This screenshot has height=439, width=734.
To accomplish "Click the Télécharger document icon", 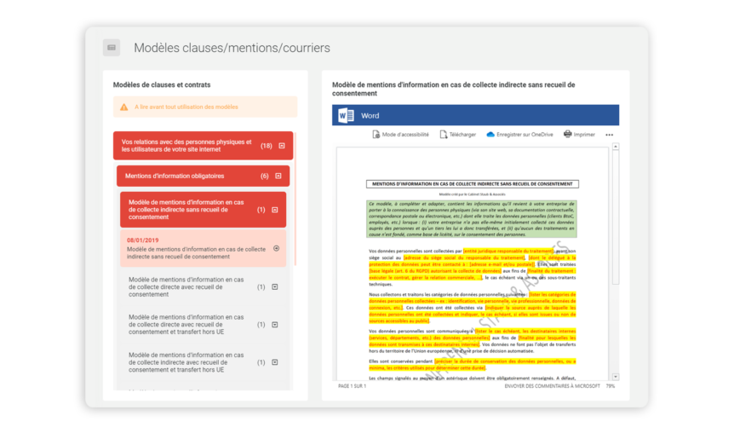I will click(x=444, y=135).
